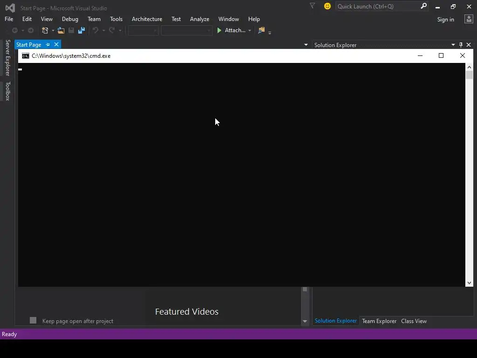Click the Sign in link
The width and height of the screenshot is (477, 358).
445,20
